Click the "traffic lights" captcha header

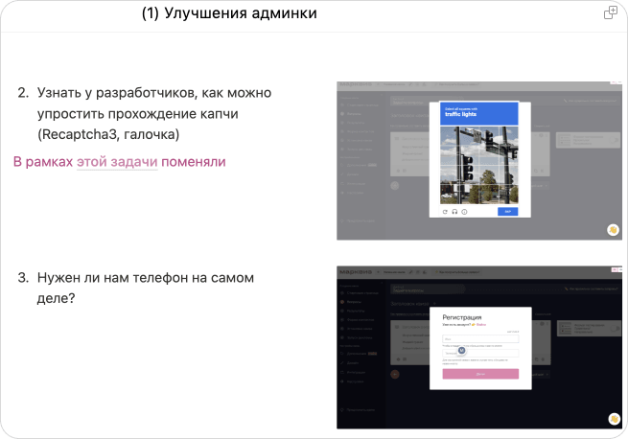(479, 113)
